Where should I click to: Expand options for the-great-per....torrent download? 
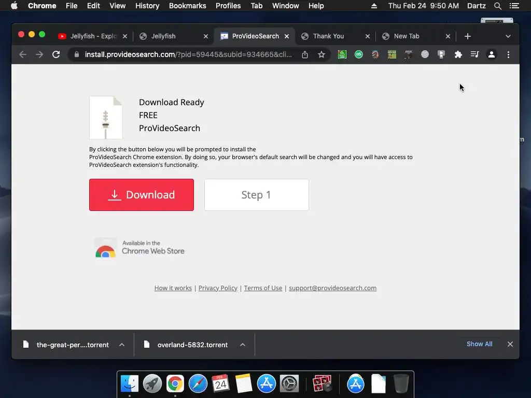pyautogui.click(x=122, y=345)
